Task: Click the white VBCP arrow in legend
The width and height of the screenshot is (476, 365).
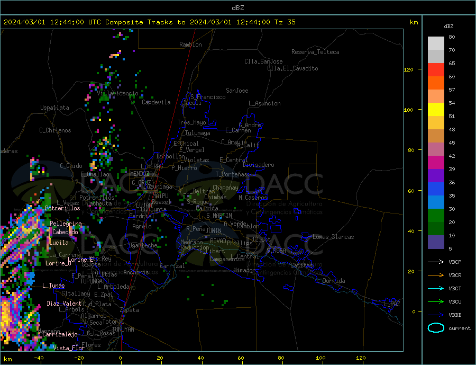Action: (436, 262)
